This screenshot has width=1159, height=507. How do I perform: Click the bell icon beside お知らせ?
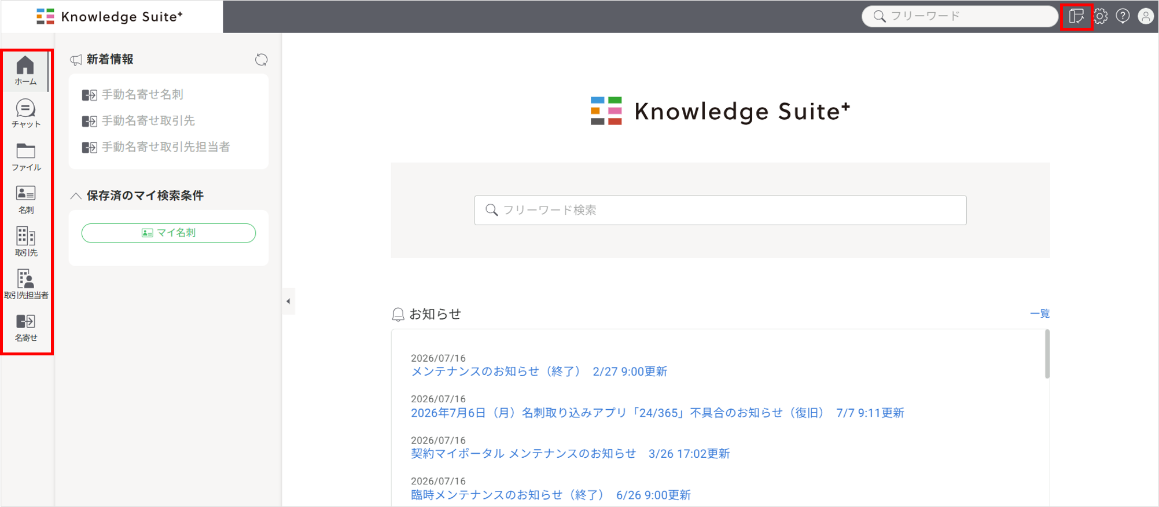pyautogui.click(x=398, y=314)
